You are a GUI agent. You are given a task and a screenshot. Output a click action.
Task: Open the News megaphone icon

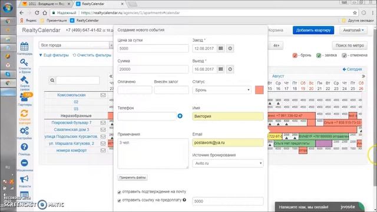[x=25, y=181]
